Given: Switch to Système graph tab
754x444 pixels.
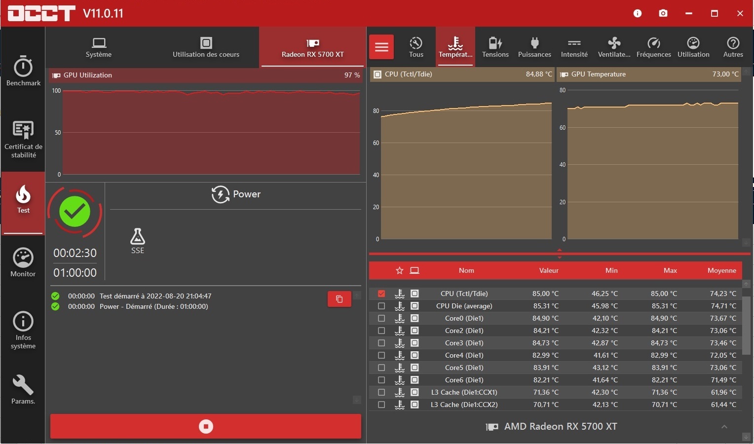Looking at the screenshot, I should click(x=99, y=47).
